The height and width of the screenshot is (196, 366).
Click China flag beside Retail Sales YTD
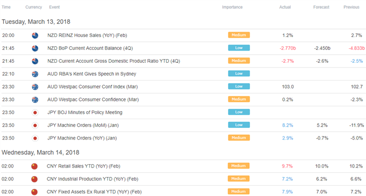coord(34,166)
